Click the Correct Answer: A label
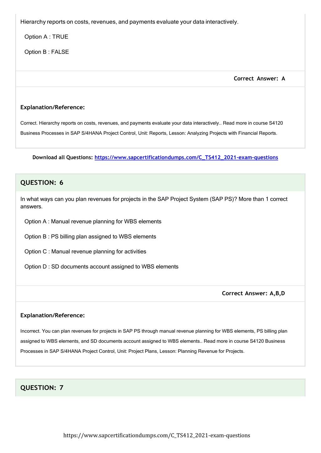The image size is (321, 453). point(259,79)
